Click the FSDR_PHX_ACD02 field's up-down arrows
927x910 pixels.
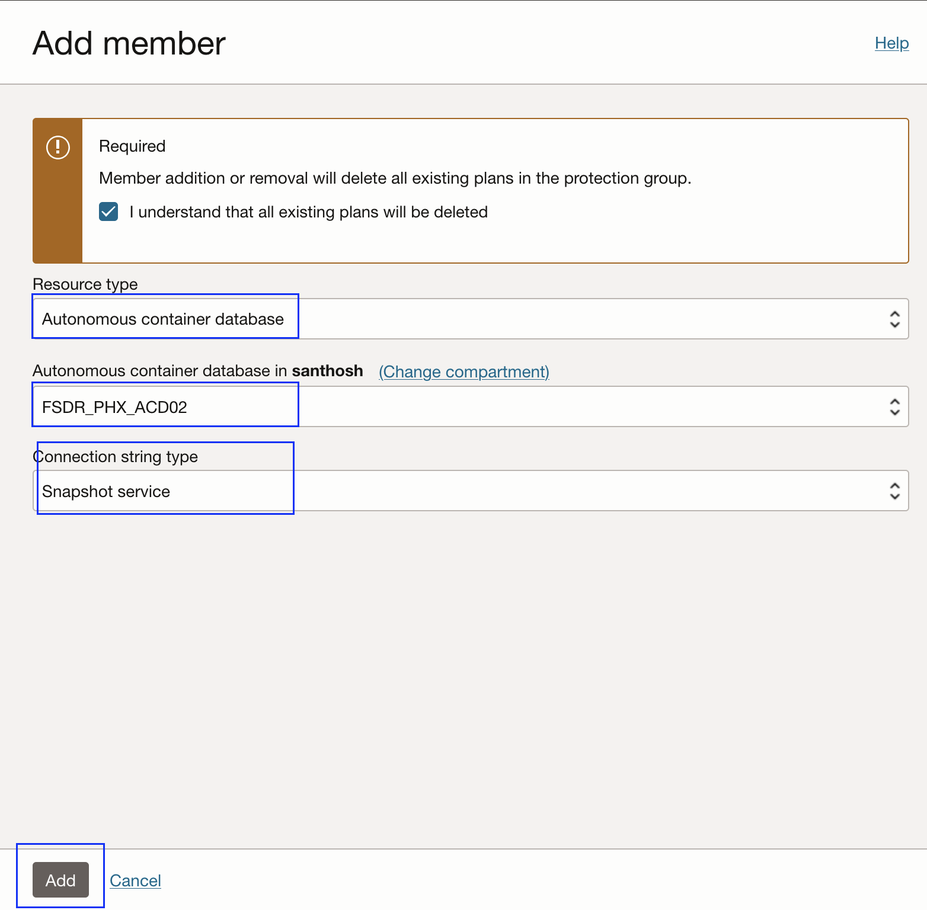click(894, 407)
